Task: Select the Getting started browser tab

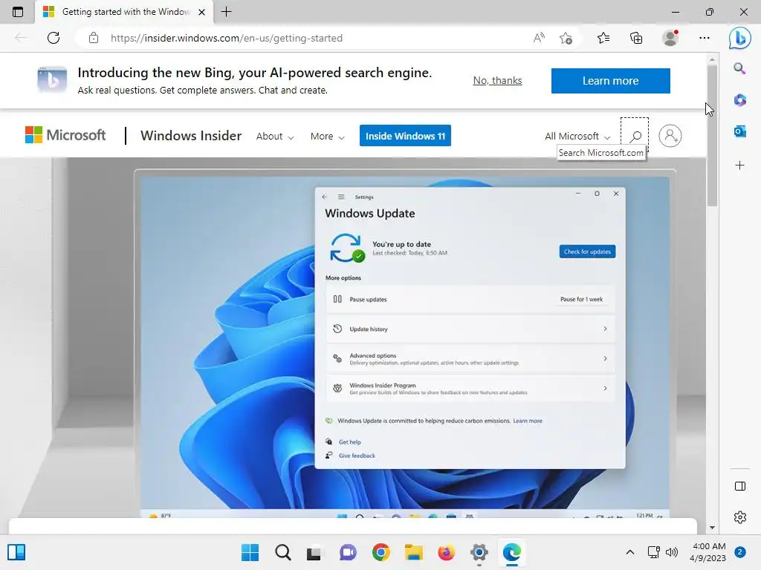Action: [124, 12]
